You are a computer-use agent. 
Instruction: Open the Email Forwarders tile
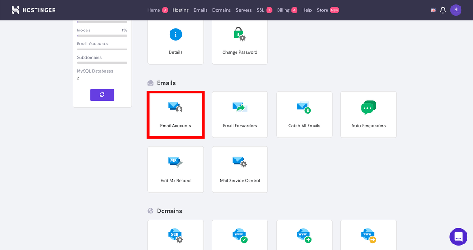240,115
